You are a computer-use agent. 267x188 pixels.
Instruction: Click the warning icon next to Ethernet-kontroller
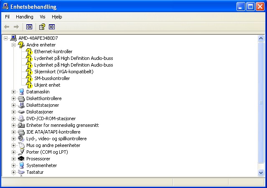(29, 52)
